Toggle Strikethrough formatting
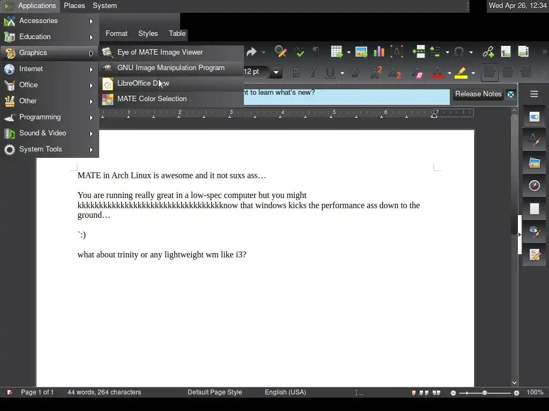The width and height of the screenshot is (549, 411). pos(355,73)
